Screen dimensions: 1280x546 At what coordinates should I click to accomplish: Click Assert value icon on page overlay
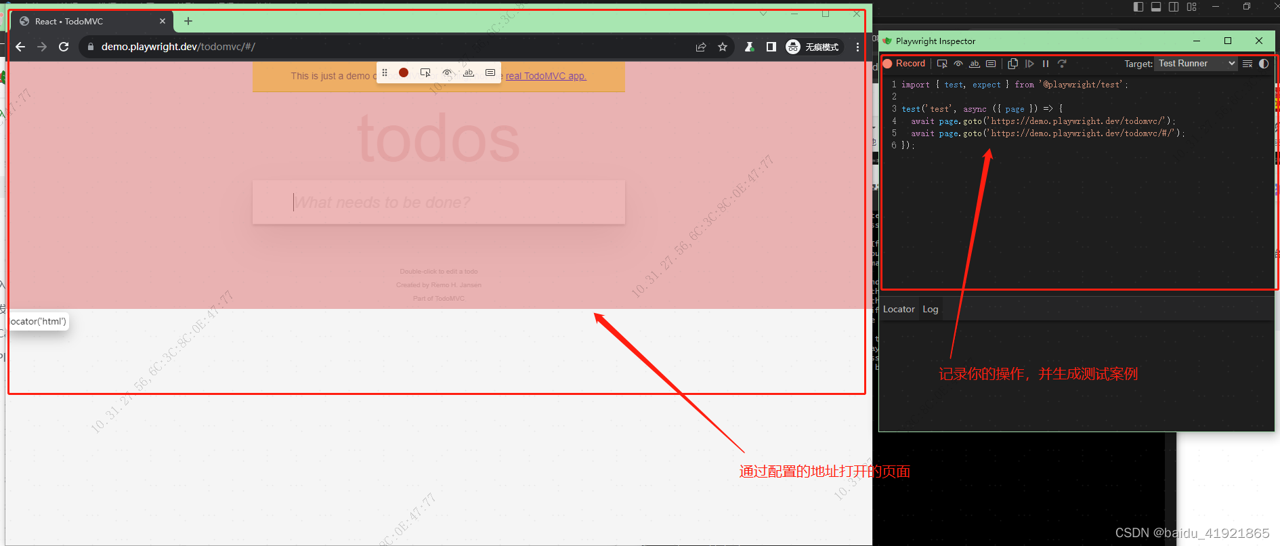[490, 72]
